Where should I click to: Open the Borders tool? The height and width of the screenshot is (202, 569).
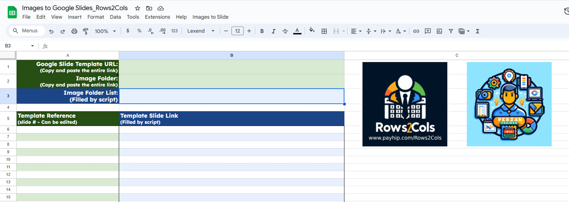pos(324,31)
